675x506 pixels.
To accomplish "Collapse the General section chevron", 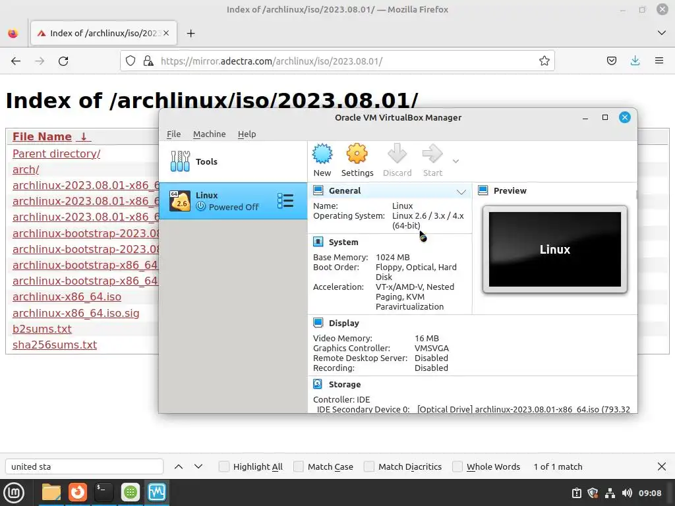I will coord(461,192).
